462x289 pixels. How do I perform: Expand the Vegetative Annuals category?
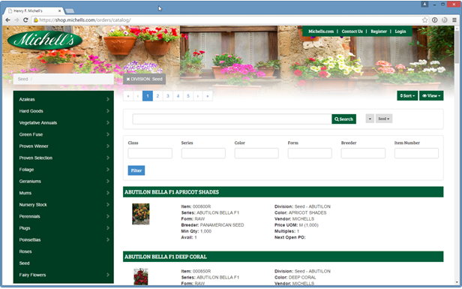click(x=63, y=122)
